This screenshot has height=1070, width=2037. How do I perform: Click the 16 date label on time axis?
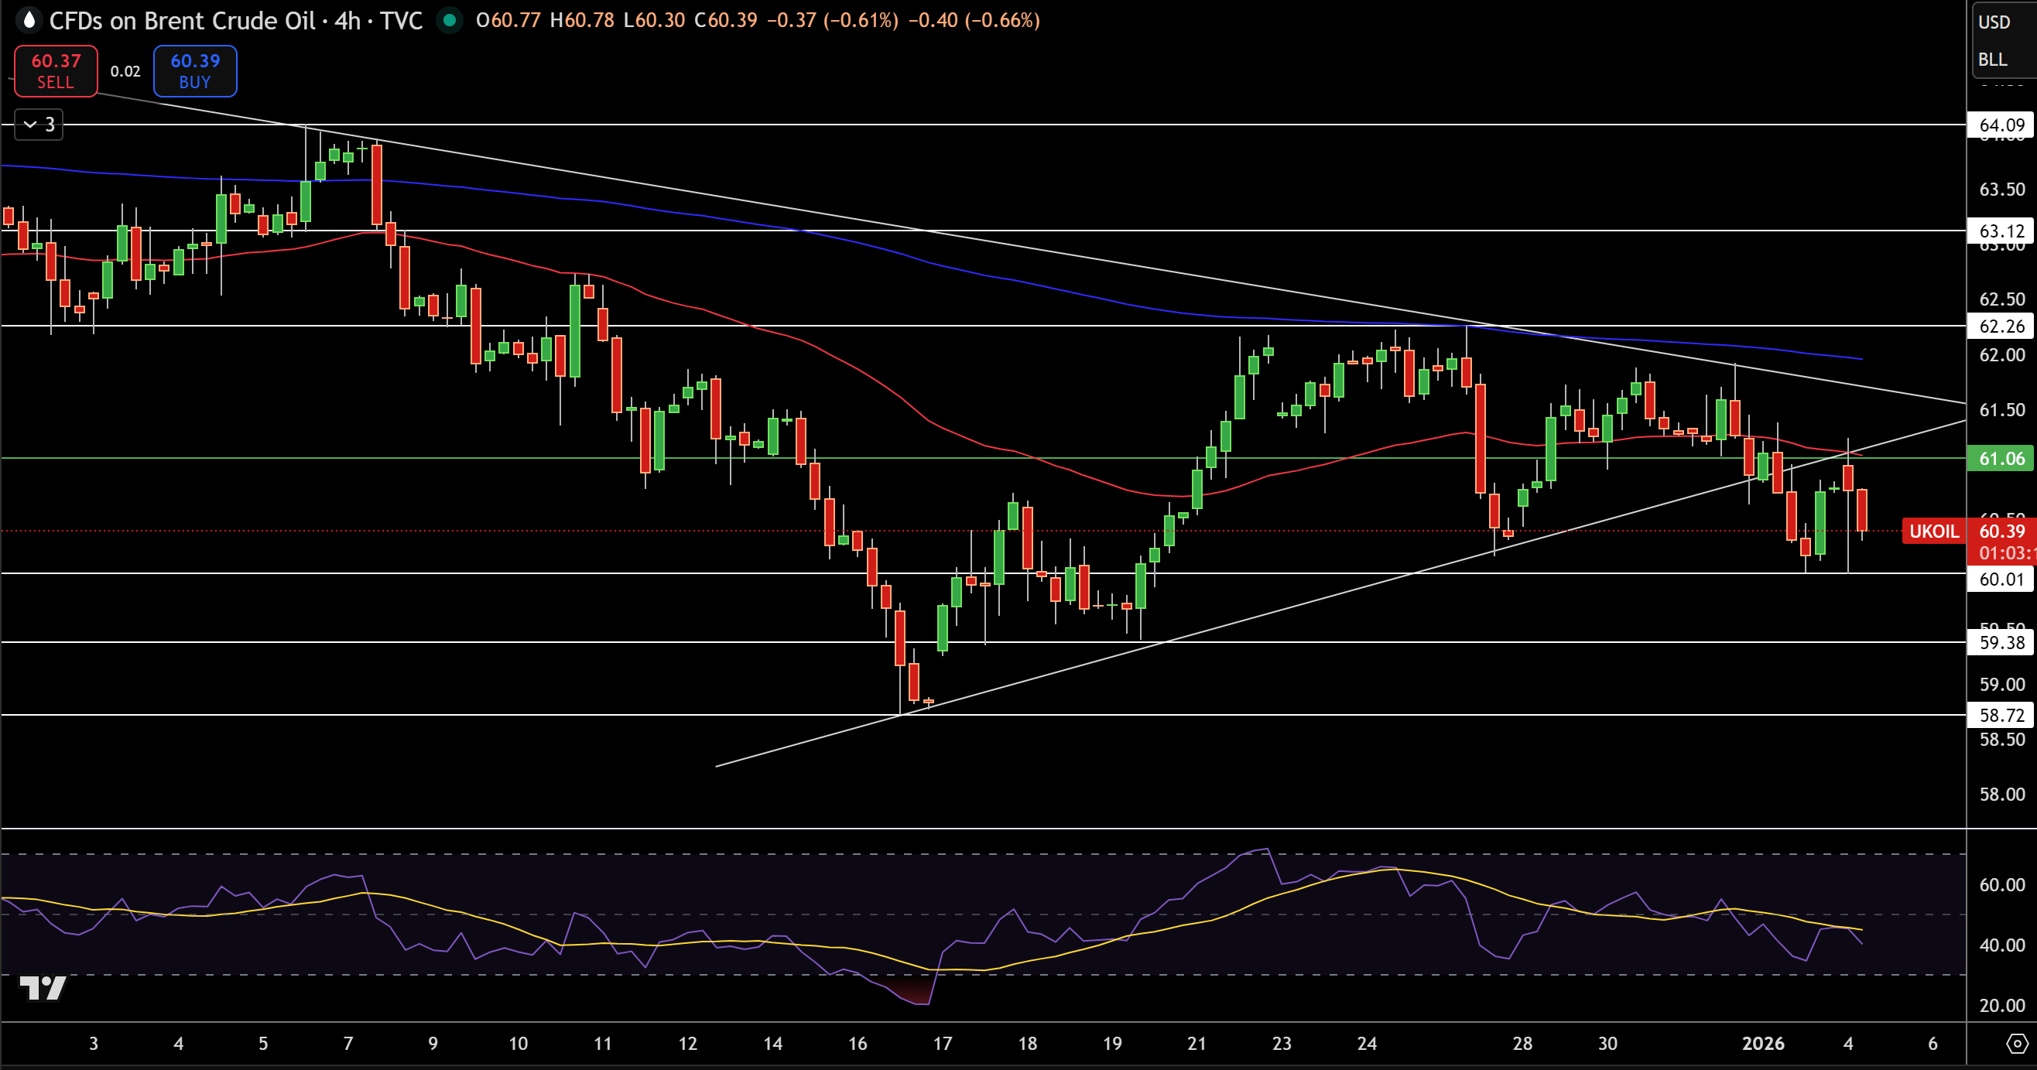(x=858, y=1043)
